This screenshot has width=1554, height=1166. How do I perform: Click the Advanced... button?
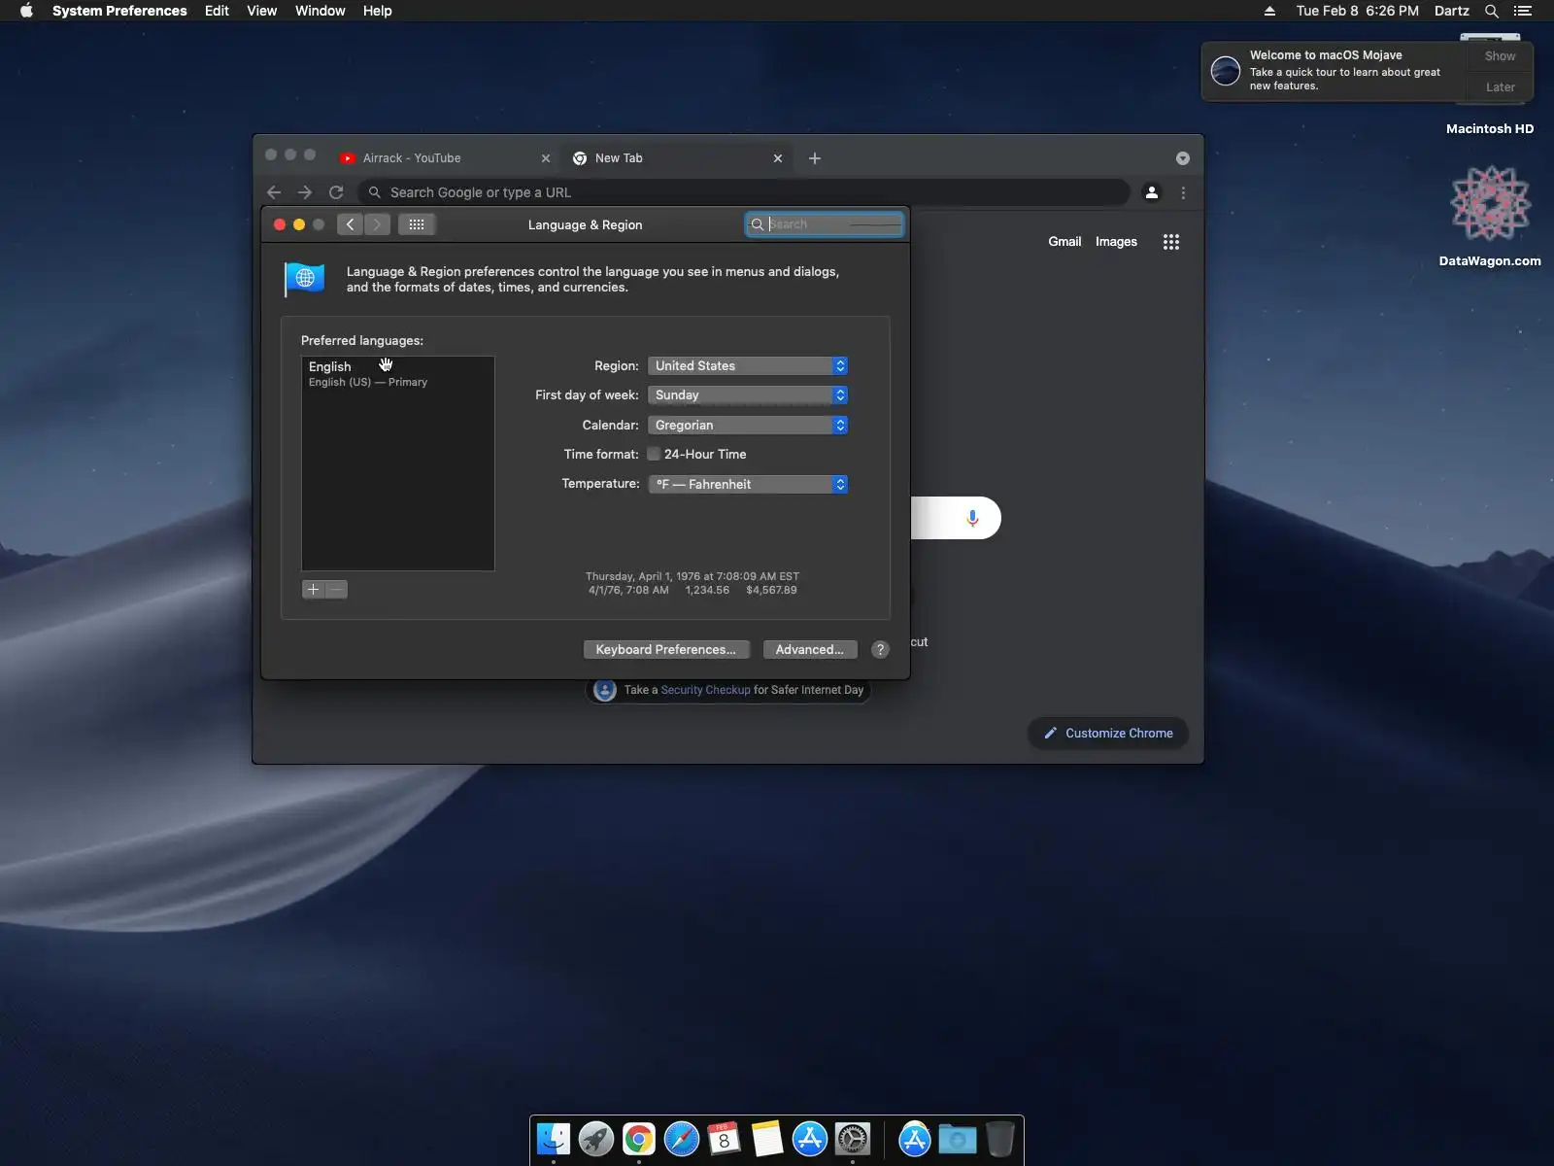(x=810, y=650)
